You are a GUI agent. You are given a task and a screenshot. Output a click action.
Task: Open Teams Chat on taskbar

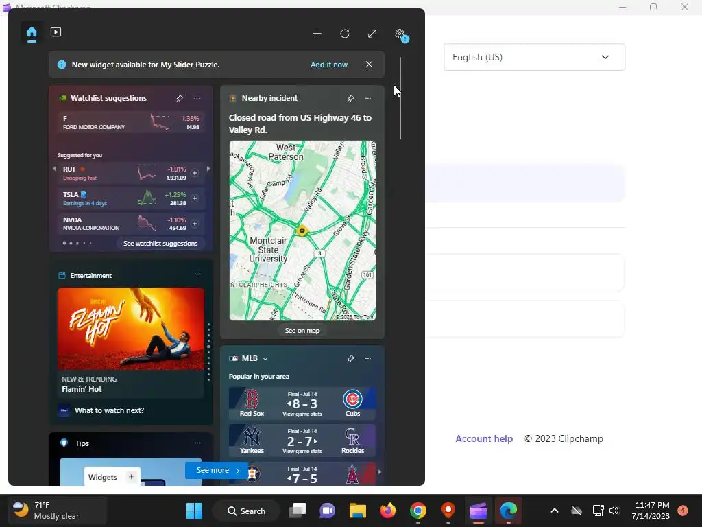click(327, 511)
